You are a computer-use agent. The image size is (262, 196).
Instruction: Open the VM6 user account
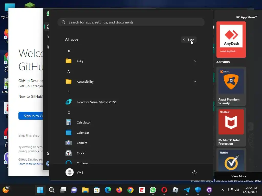tap(74, 172)
